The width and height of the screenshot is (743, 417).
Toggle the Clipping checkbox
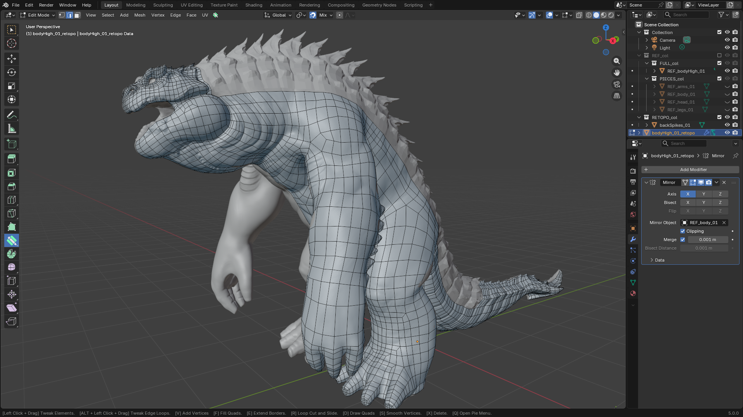coord(683,231)
